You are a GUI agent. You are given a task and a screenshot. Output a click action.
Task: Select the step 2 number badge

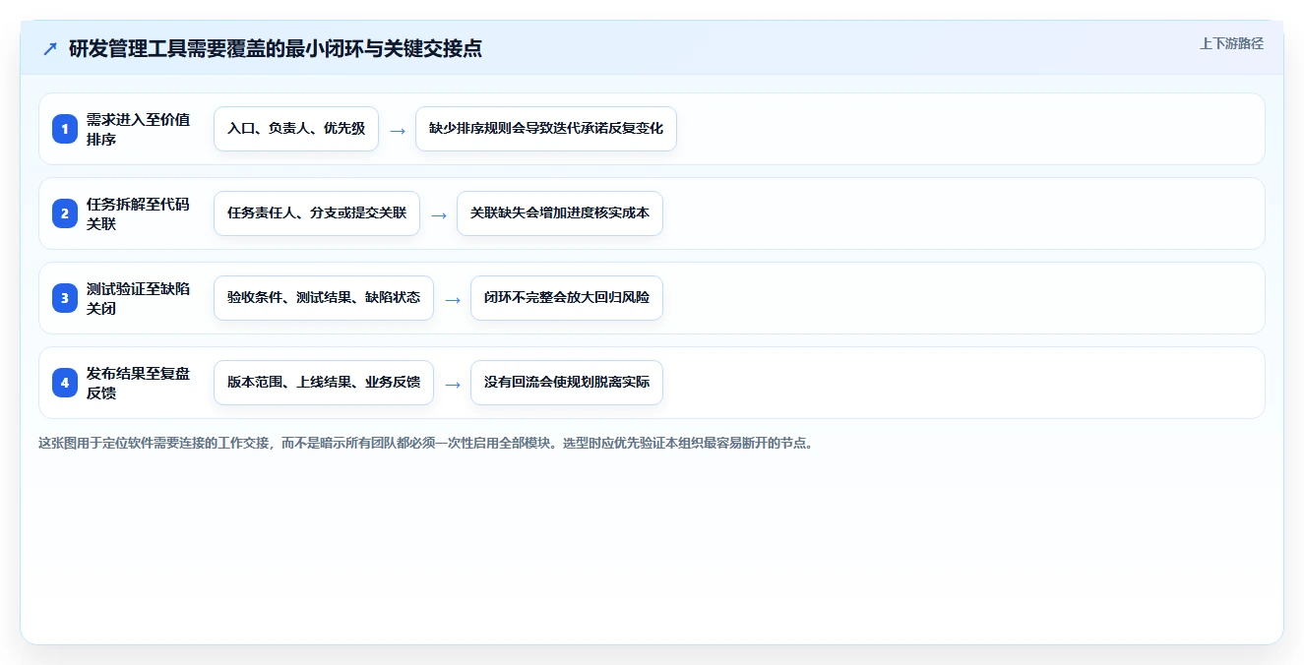65,213
